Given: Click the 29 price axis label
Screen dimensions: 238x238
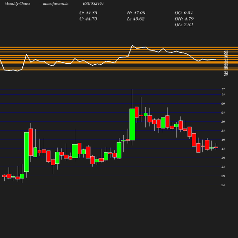Looking at the screenshot, I should pos(223,176).
